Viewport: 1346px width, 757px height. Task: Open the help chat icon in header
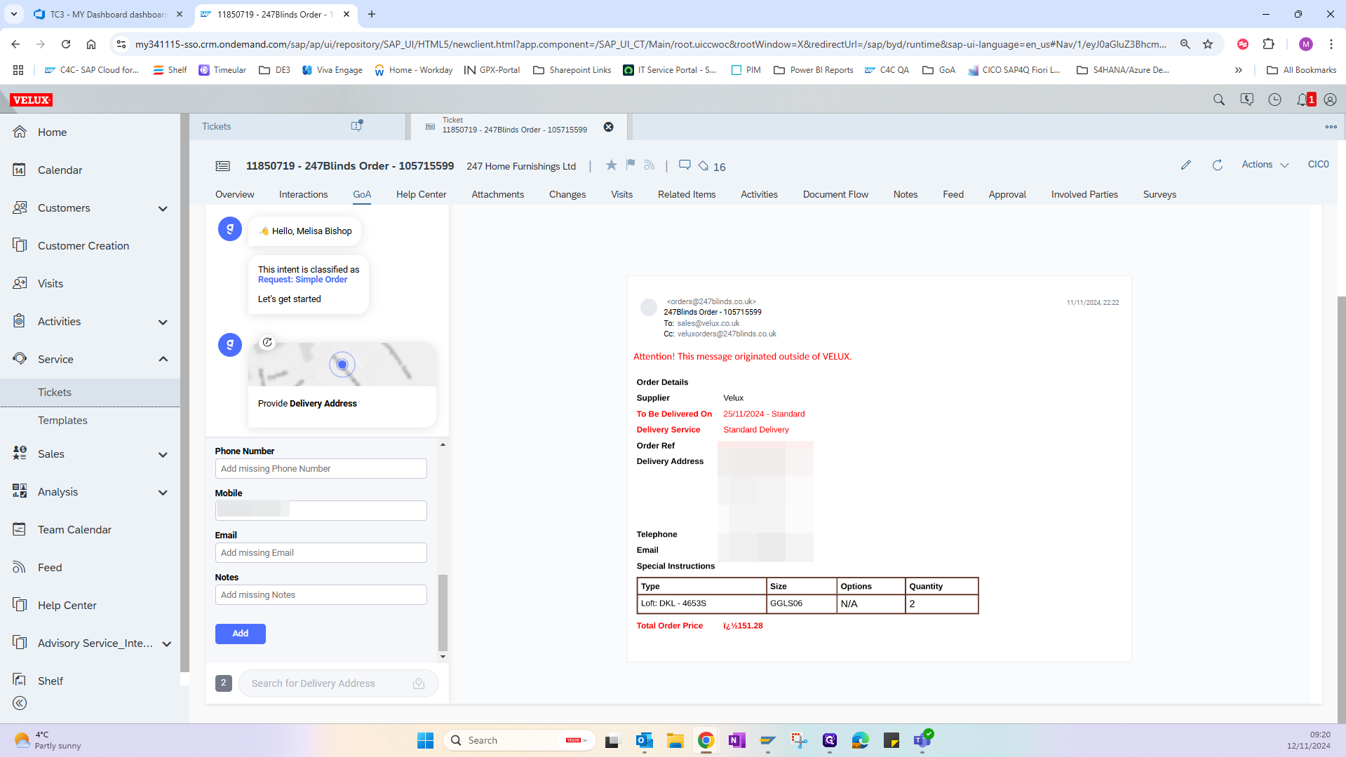click(1247, 100)
